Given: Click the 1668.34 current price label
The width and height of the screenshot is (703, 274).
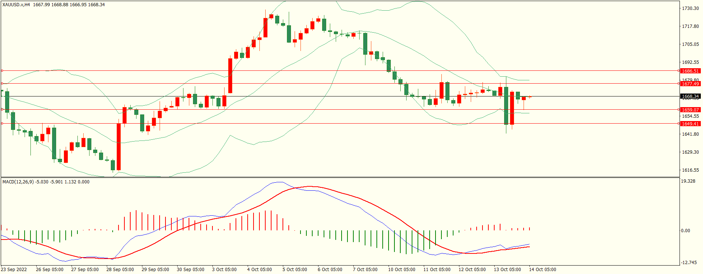Looking at the screenshot, I should coord(690,96).
